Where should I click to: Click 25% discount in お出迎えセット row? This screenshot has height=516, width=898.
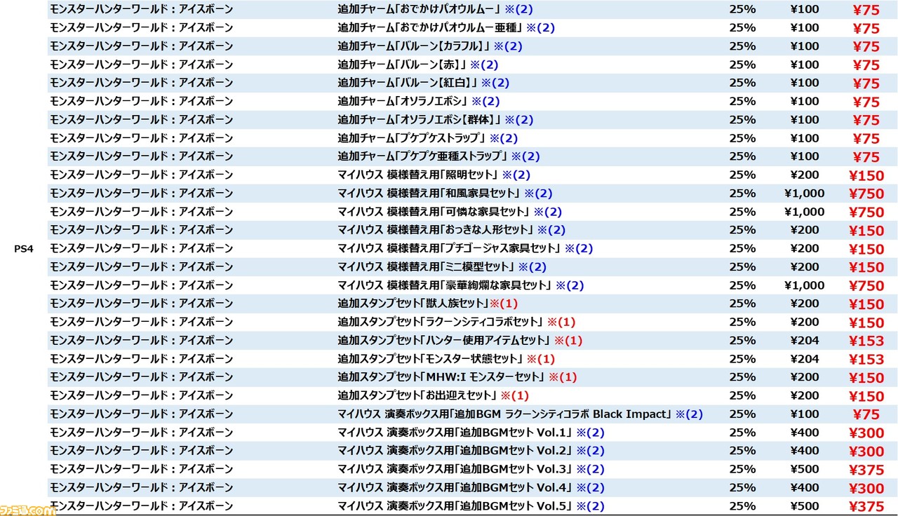(x=742, y=395)
